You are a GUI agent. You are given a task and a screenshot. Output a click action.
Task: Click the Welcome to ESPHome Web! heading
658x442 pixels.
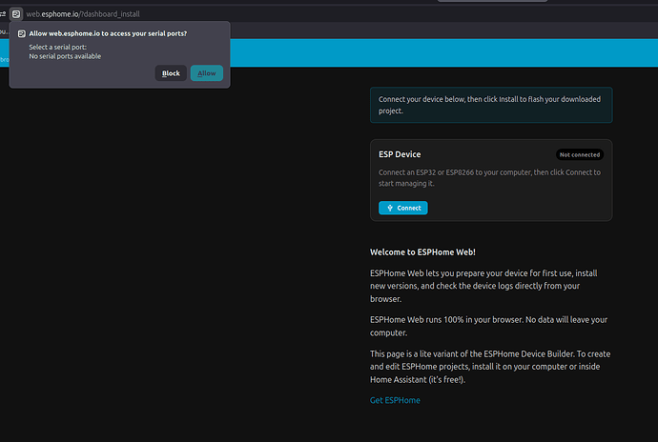[422, 252]
